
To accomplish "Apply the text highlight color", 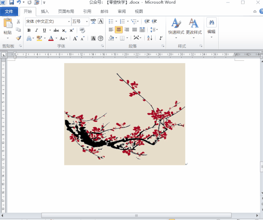I will [x=39, y=38].
